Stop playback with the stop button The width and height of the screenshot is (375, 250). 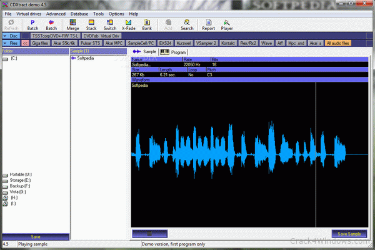tap(150, 234)
